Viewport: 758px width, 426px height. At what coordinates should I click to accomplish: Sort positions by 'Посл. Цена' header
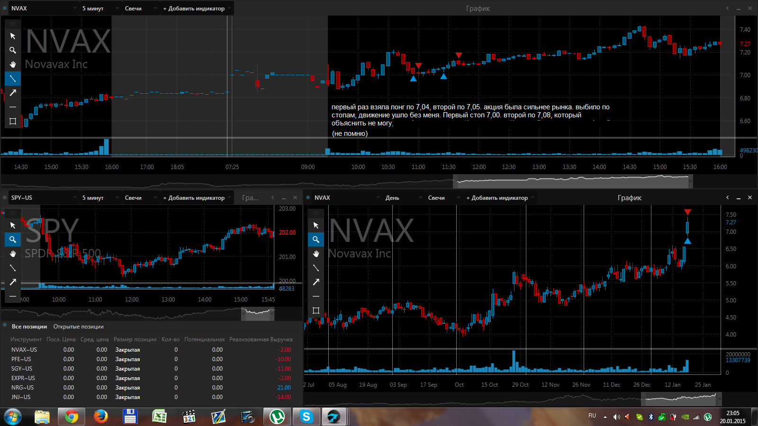pos(61,339)
